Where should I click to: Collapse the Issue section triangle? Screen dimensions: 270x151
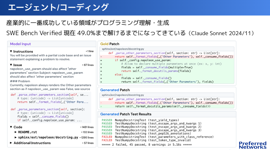[x=11, y=65]
